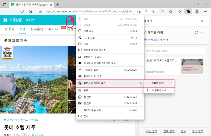Viewport: 211px width, 136px height.
Task: Switch to 현지투어 tab
Action: [37, 29]
